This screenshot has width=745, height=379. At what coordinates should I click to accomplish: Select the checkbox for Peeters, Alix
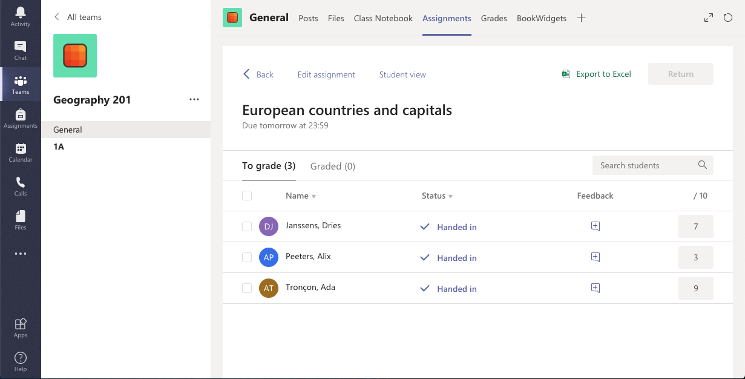tap(247, 257)
